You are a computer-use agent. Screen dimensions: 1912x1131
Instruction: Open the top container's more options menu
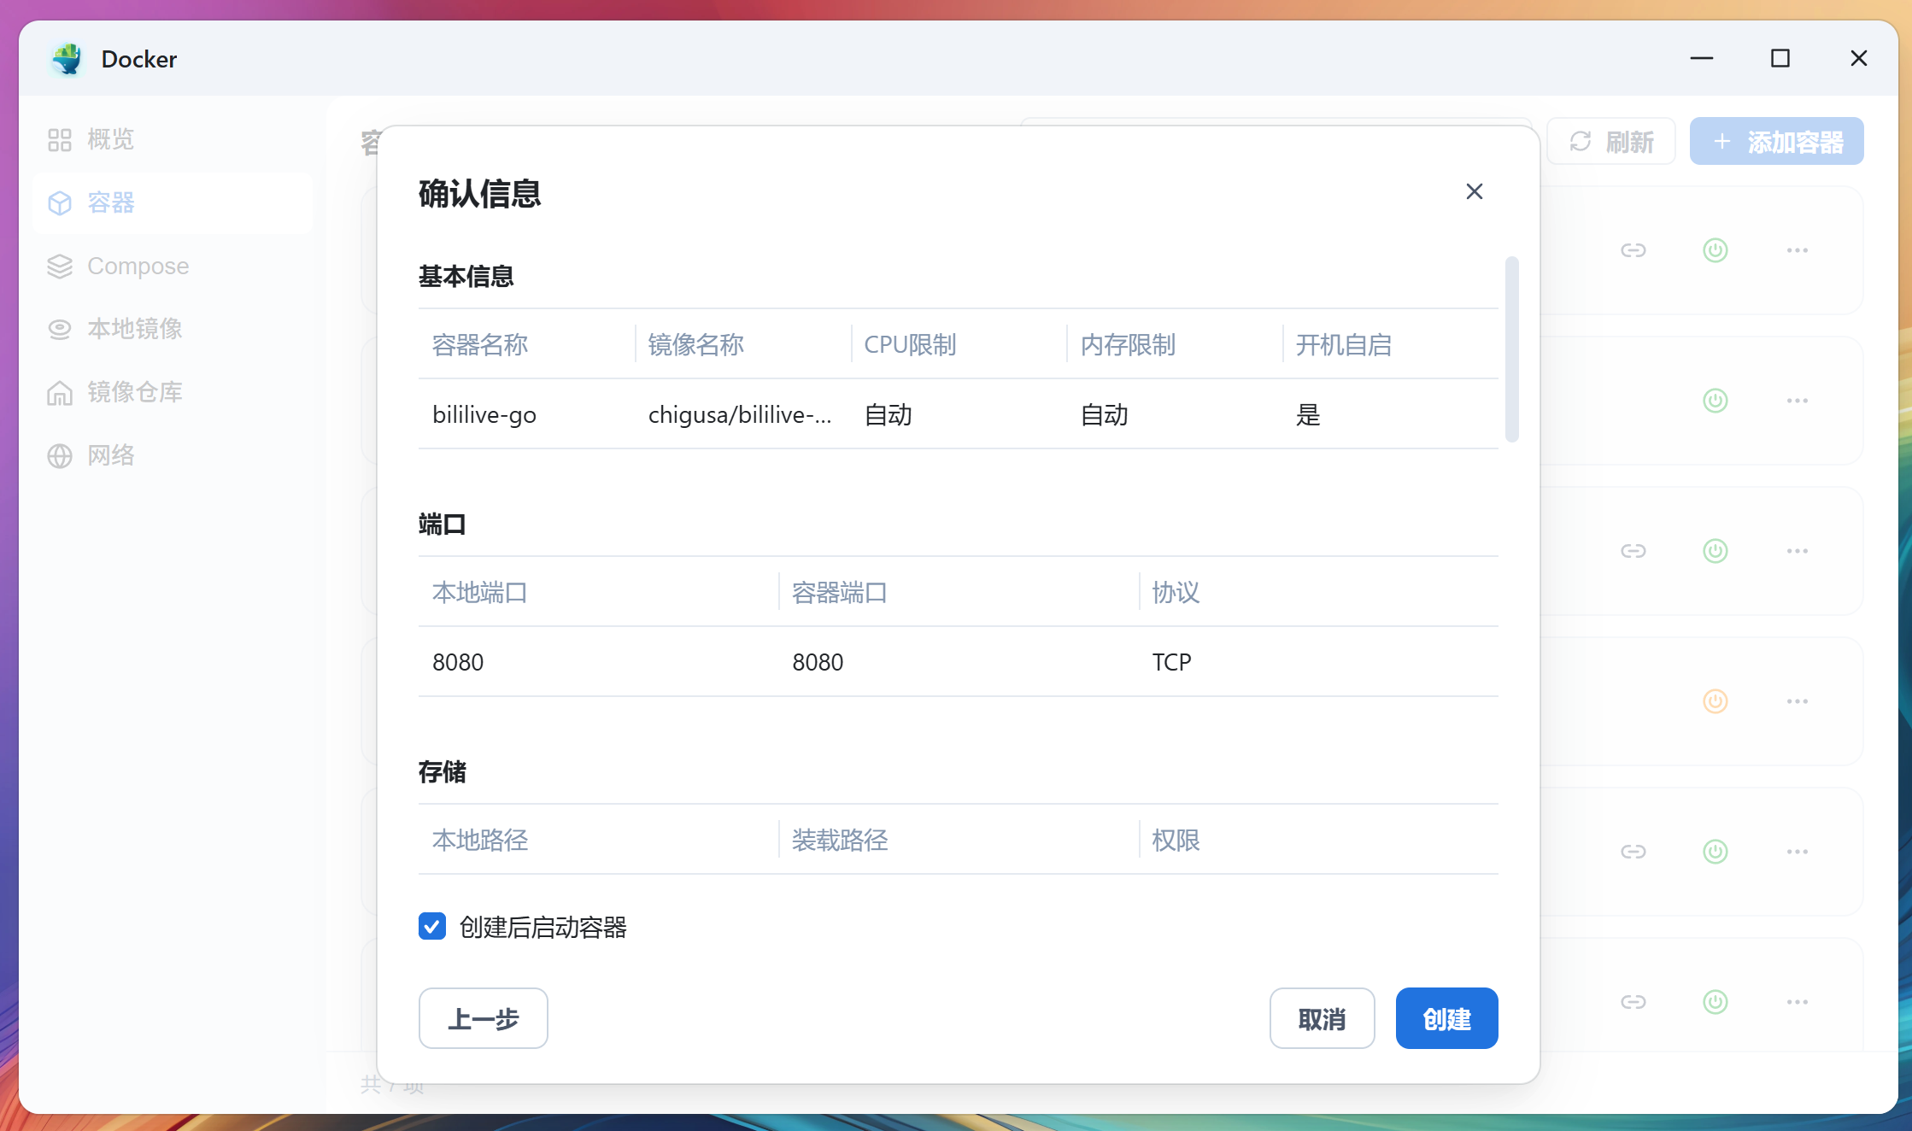1798,250
